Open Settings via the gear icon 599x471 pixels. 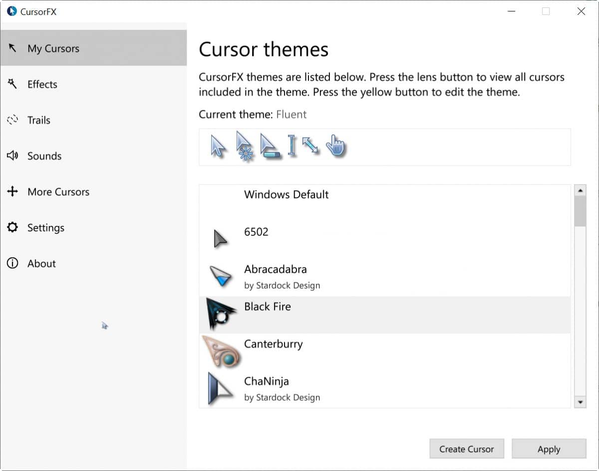(12, 228)
